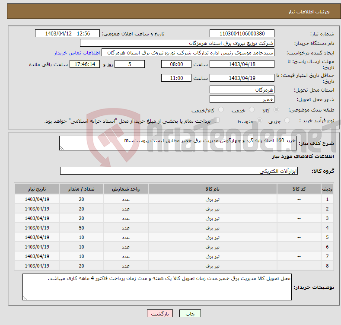The image size is (341, 325).
Task: Click the جزئیات اطلاعات نیاز page header
Action: 309,12
